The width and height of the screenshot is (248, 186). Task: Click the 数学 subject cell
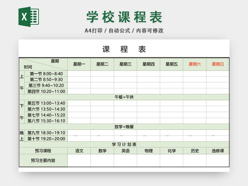click(x=102, y=151)
